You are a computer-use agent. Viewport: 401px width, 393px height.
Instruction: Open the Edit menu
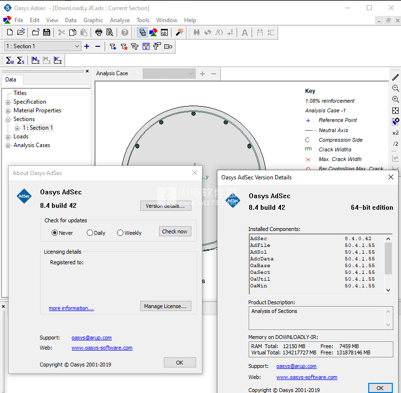coord(35,20)
